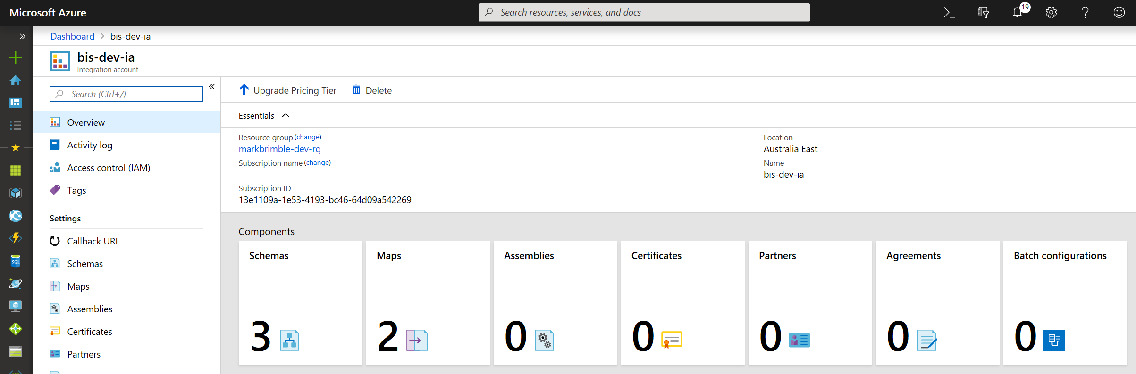The image size is (1136, 374).
Task: Expand the left portal sidebar with double chevron
Action: [22, 36]
